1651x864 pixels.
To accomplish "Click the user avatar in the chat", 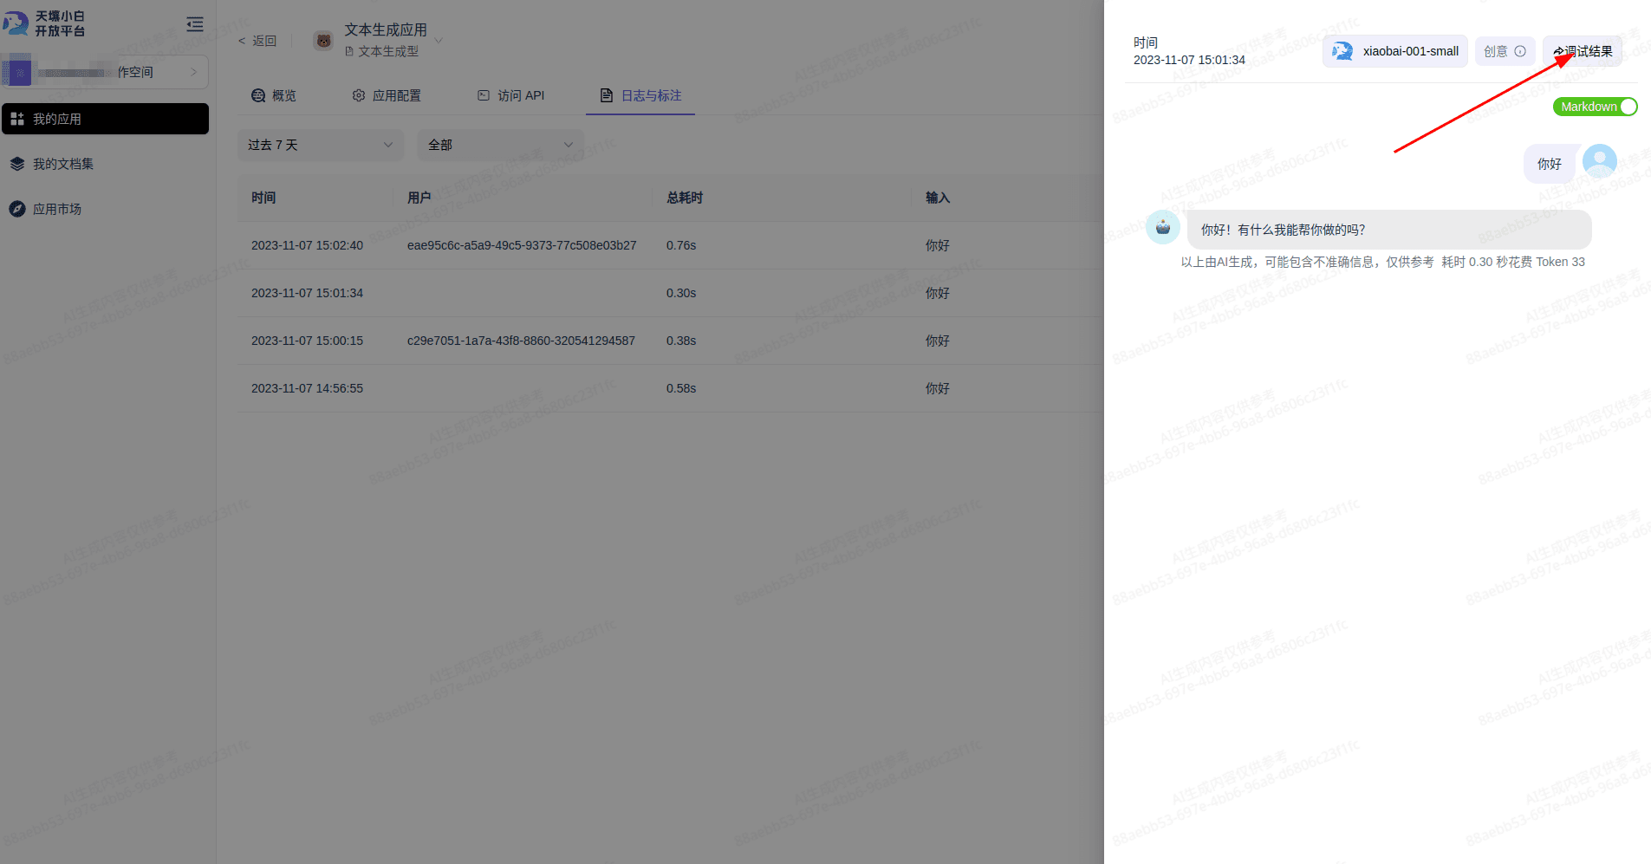I will [x=1600, y=161].
